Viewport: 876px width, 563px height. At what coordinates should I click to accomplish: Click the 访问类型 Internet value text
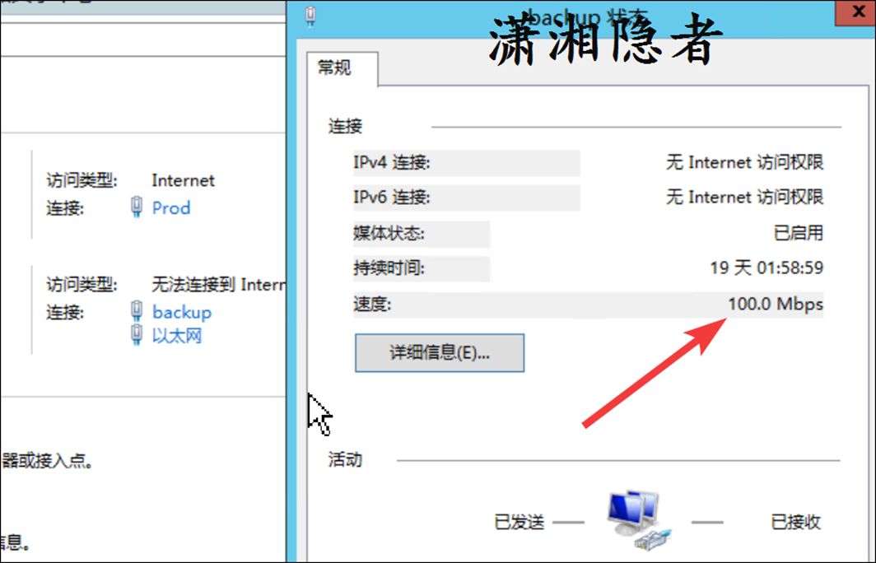click(x=184, y=180)
